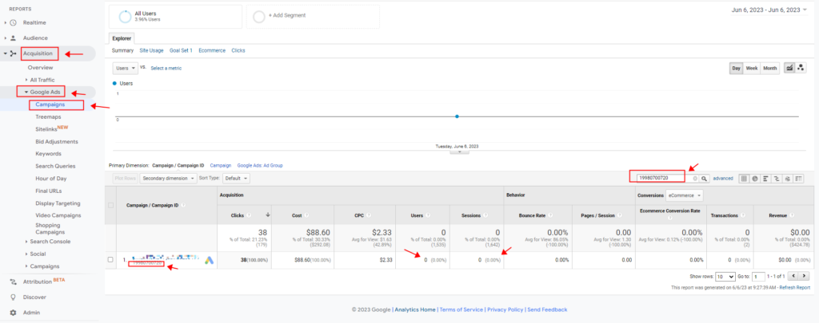Click the advanced filter link
Viewport: 819px width, 323px height.
click(x=723, y=179)
